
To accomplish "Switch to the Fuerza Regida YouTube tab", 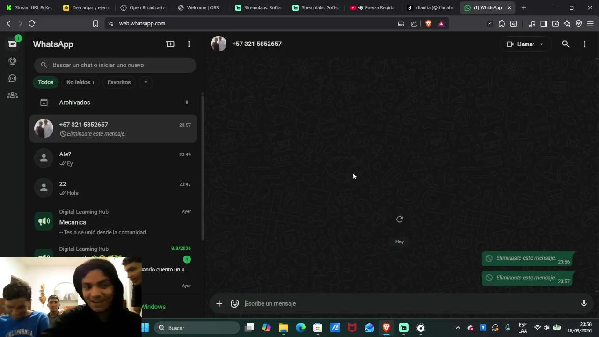I will [x=373, y=8].
